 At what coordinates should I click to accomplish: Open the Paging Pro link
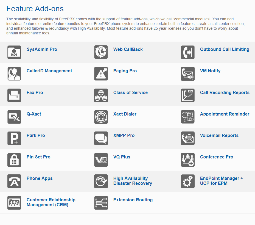tap(125, 71)
